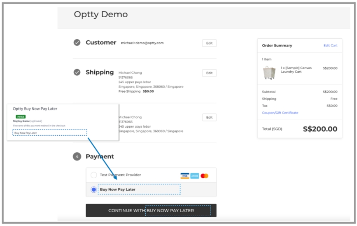Click the Customer step checkmark icon
Viewport: 357px width, 226px height.
pyautogui.click(x=77, y=42)
